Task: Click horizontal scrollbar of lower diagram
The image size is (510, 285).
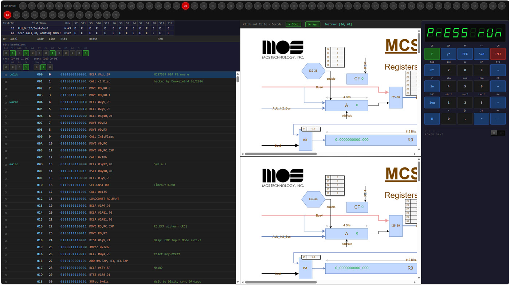Action: (x=280, y=282)
